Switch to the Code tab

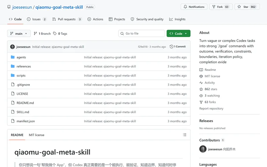(x=15, y=19)
